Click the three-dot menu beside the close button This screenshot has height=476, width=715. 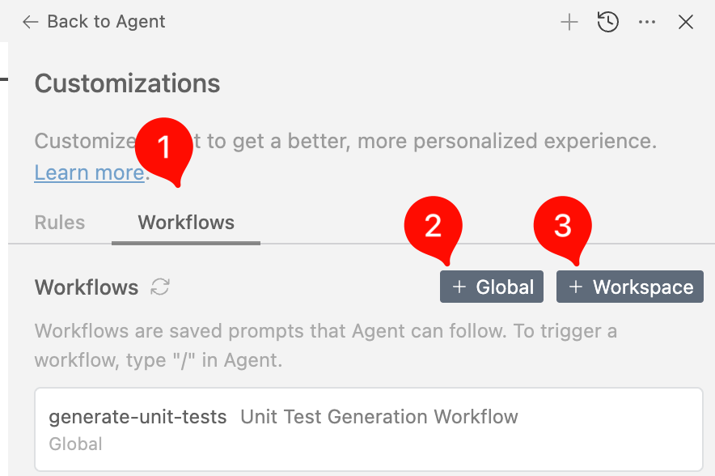click(x=646, y=22)
